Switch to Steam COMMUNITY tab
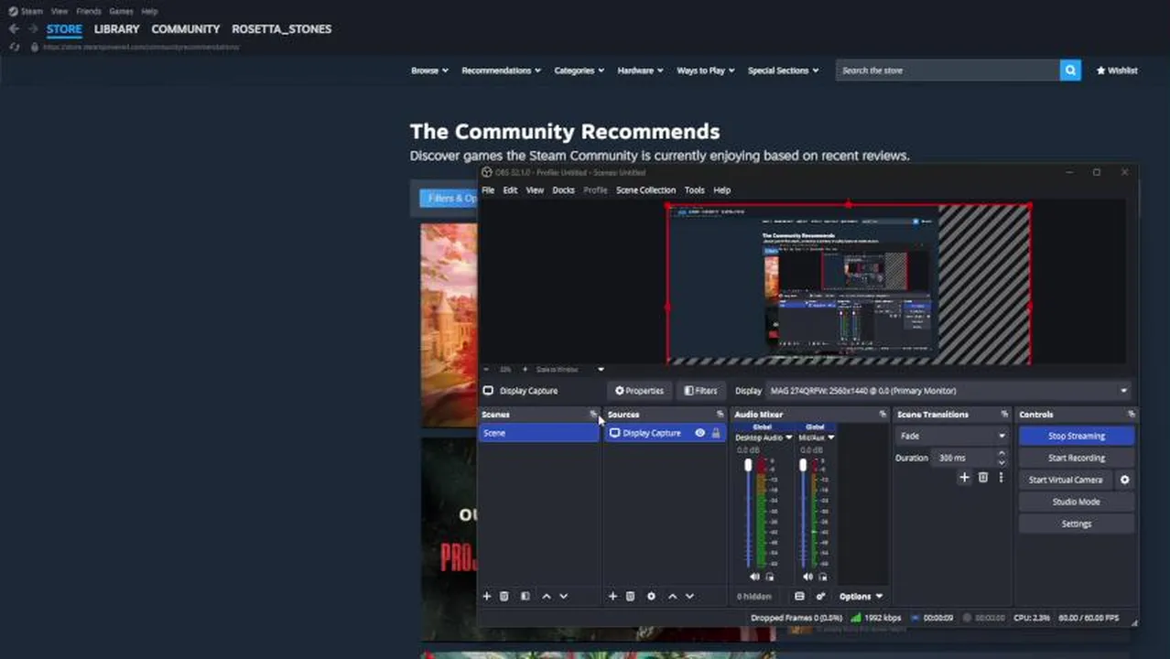Image resolution: width=1170 pixels, height=659 pixels. point(186,29)
